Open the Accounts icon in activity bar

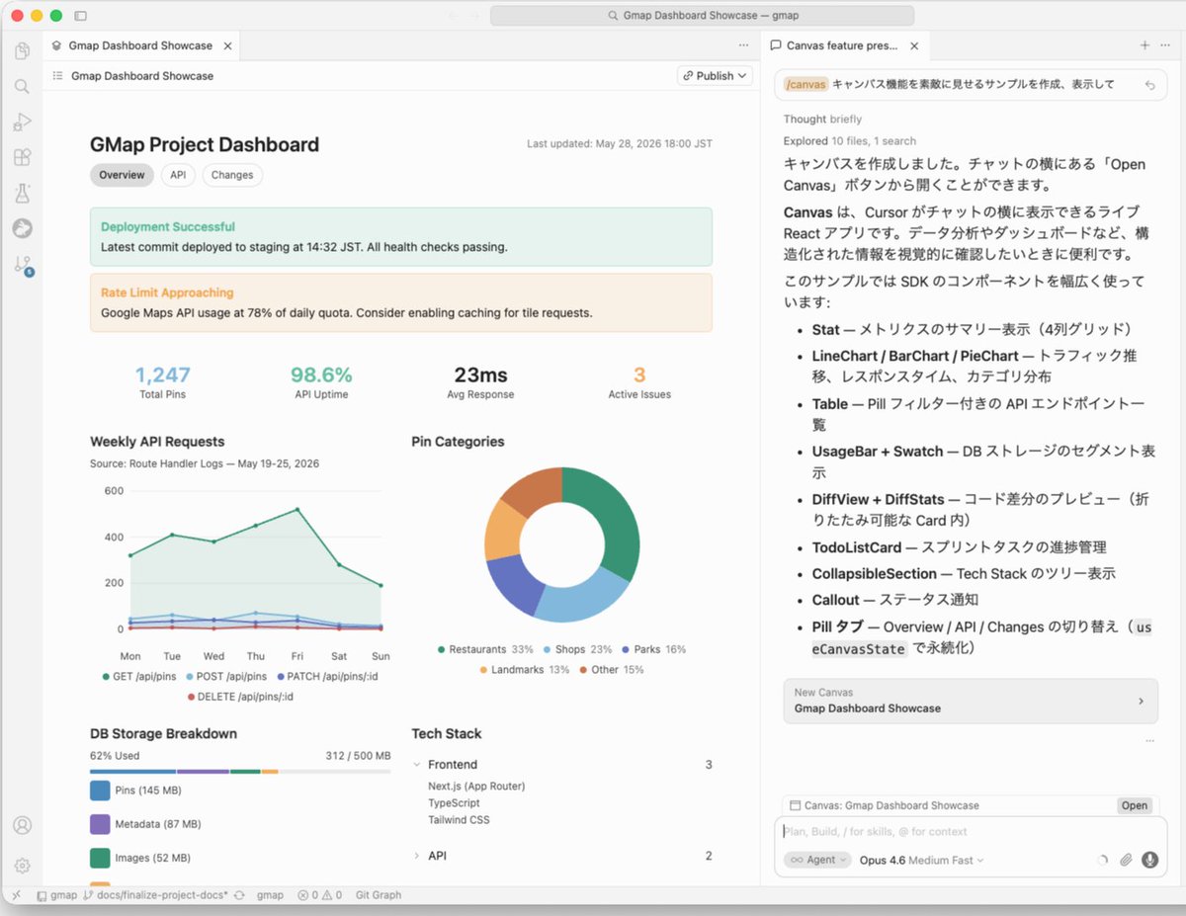(22, 825)
